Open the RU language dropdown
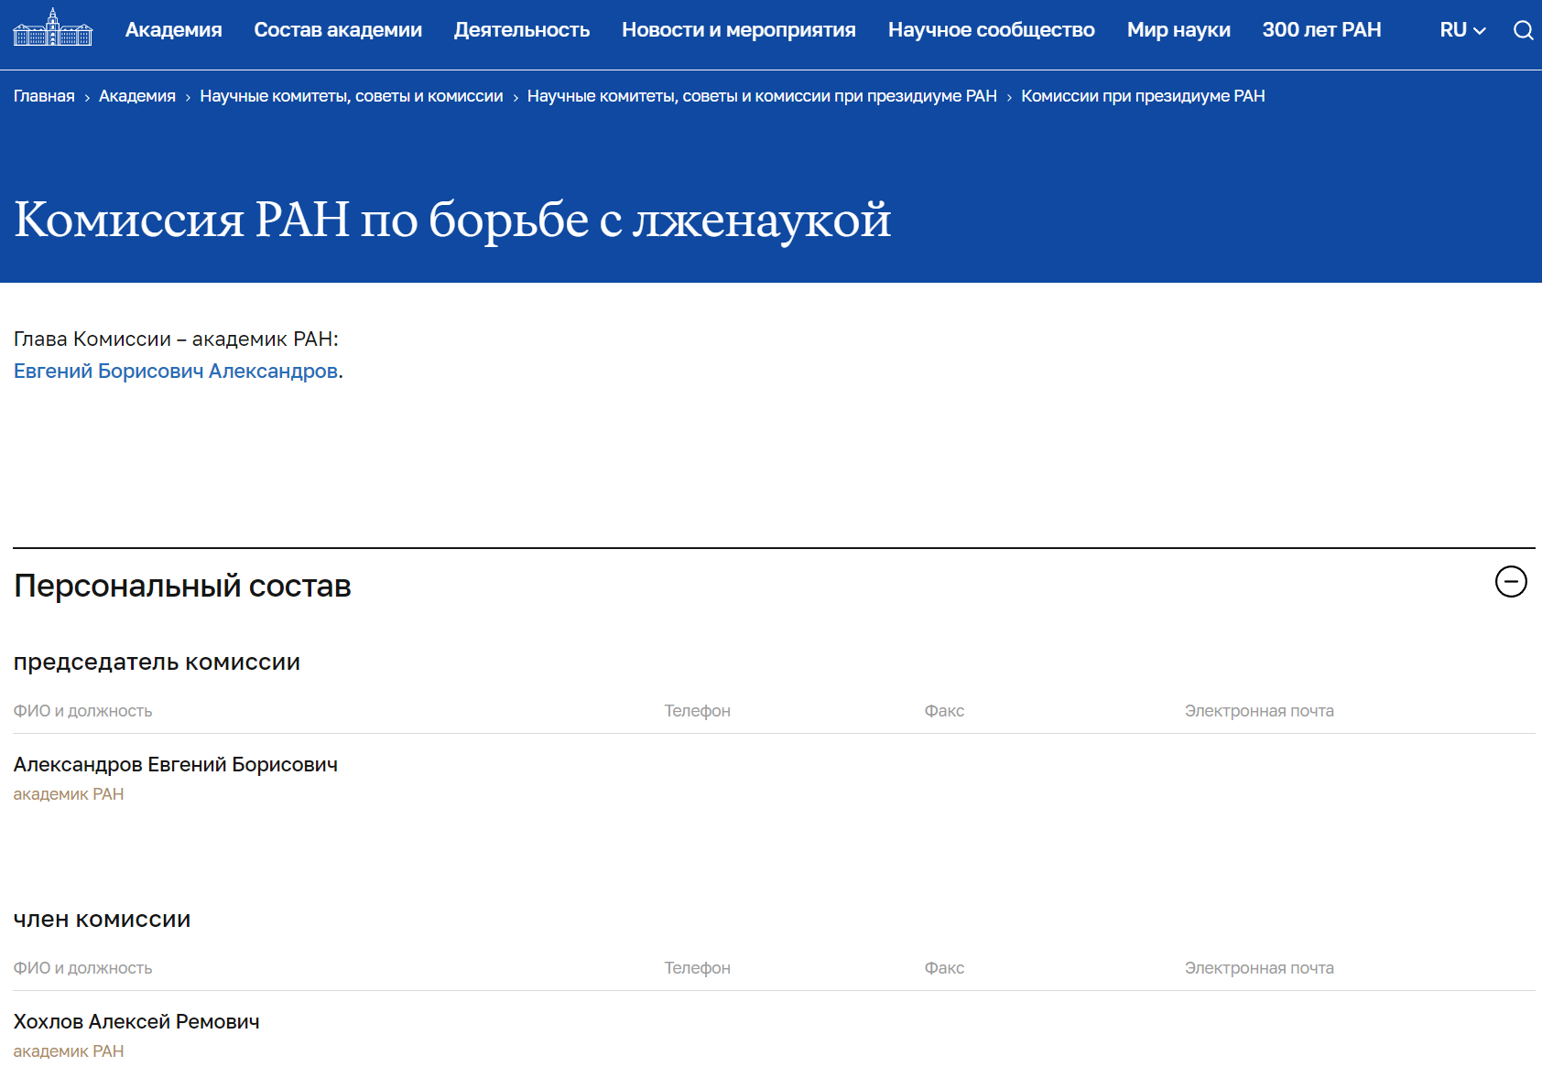Viewport: 1542px width, 1088px height. pos(1462,30)
